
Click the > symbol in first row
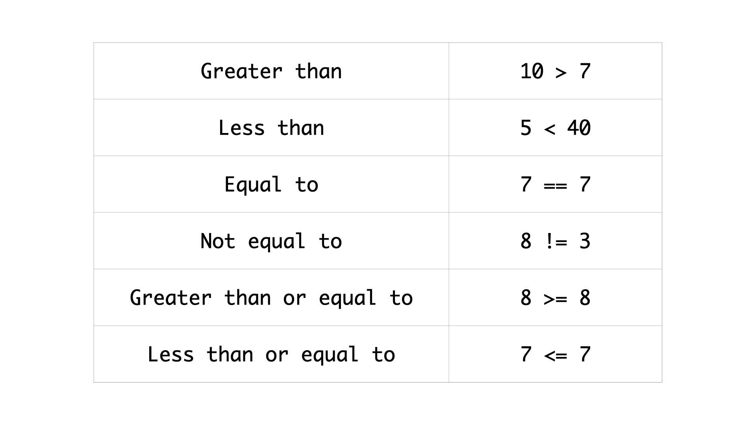point(561,72)
